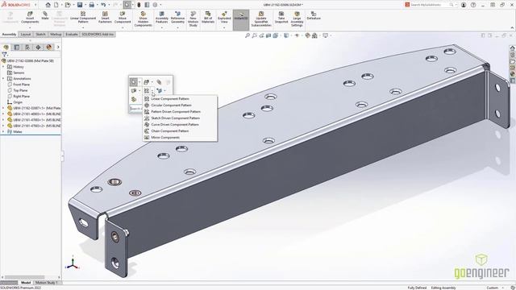Viewport: 516px width, 290px height.
Task: Choose Mirror Components
Action: [180, 138]
